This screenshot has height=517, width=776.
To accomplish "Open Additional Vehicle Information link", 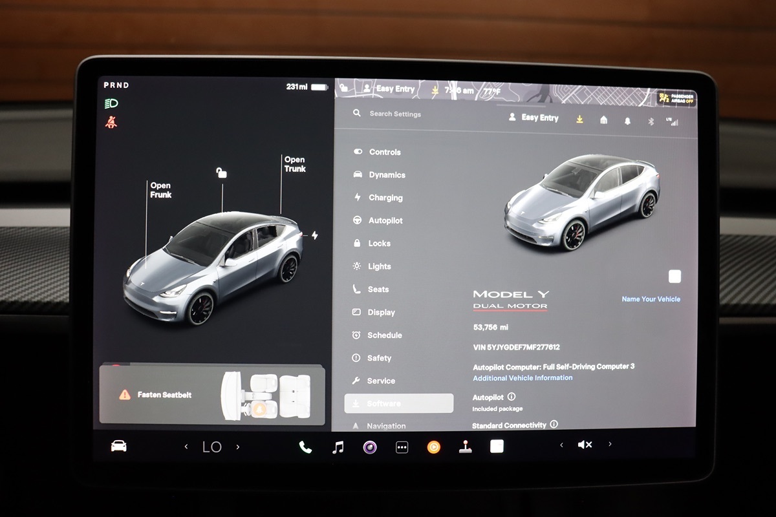I will [x=523, y=378].
